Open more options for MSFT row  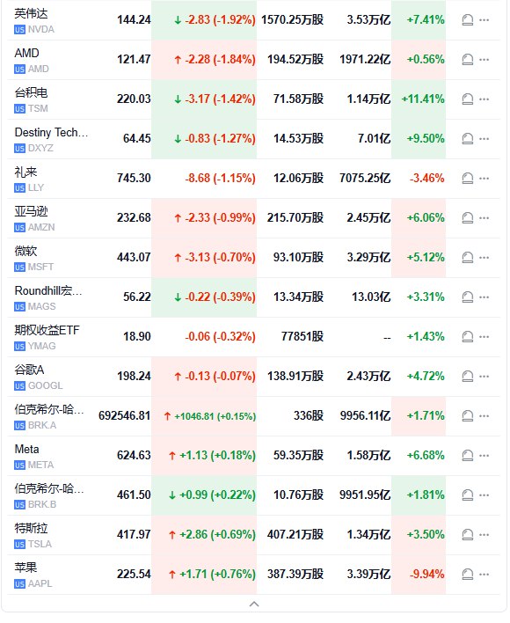[x=484, y=258]
